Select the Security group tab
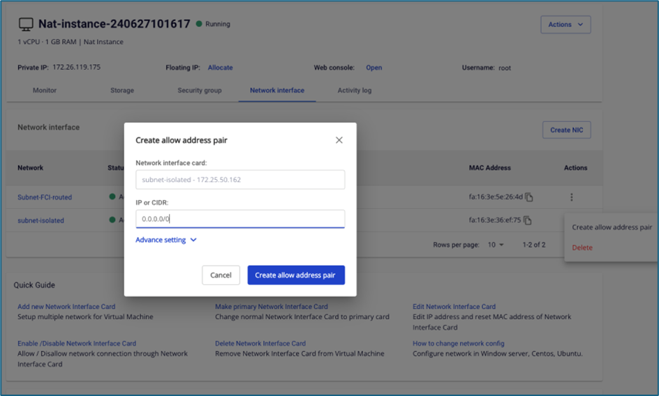 (200, 91)
